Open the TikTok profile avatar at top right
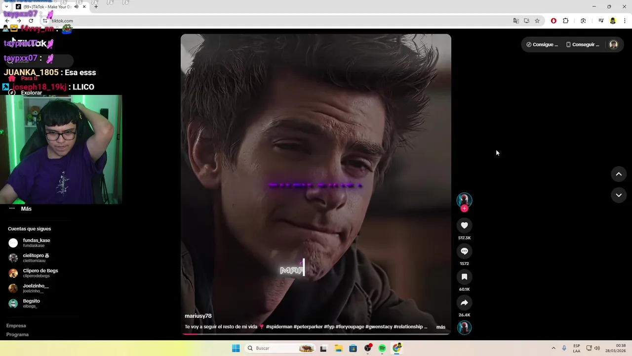 click(x=613, y=44)
